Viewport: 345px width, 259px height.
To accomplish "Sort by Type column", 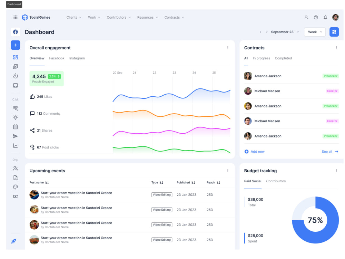I will 157,183.
